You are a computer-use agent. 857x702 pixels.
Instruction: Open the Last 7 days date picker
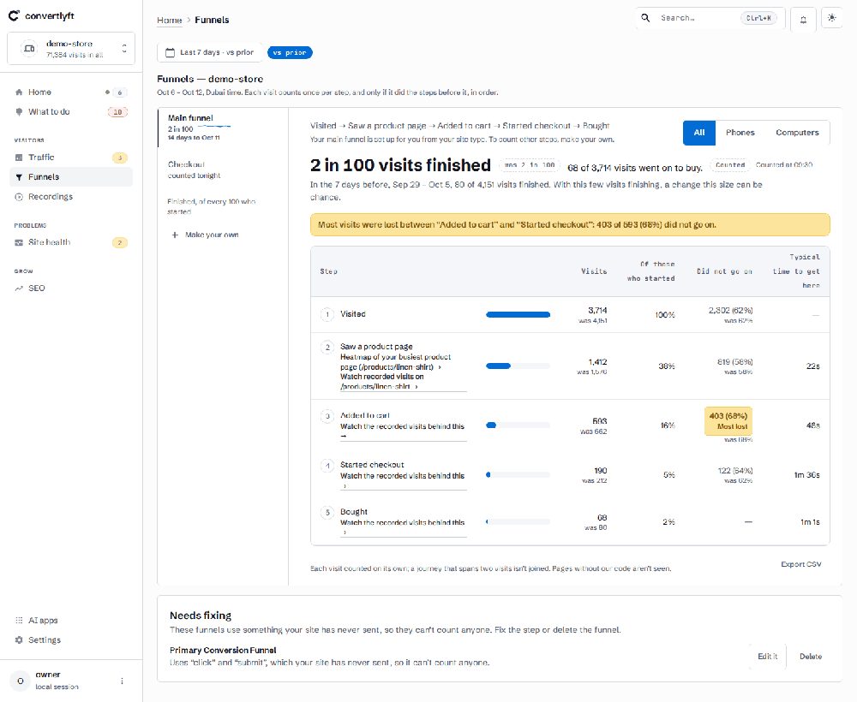210,52
